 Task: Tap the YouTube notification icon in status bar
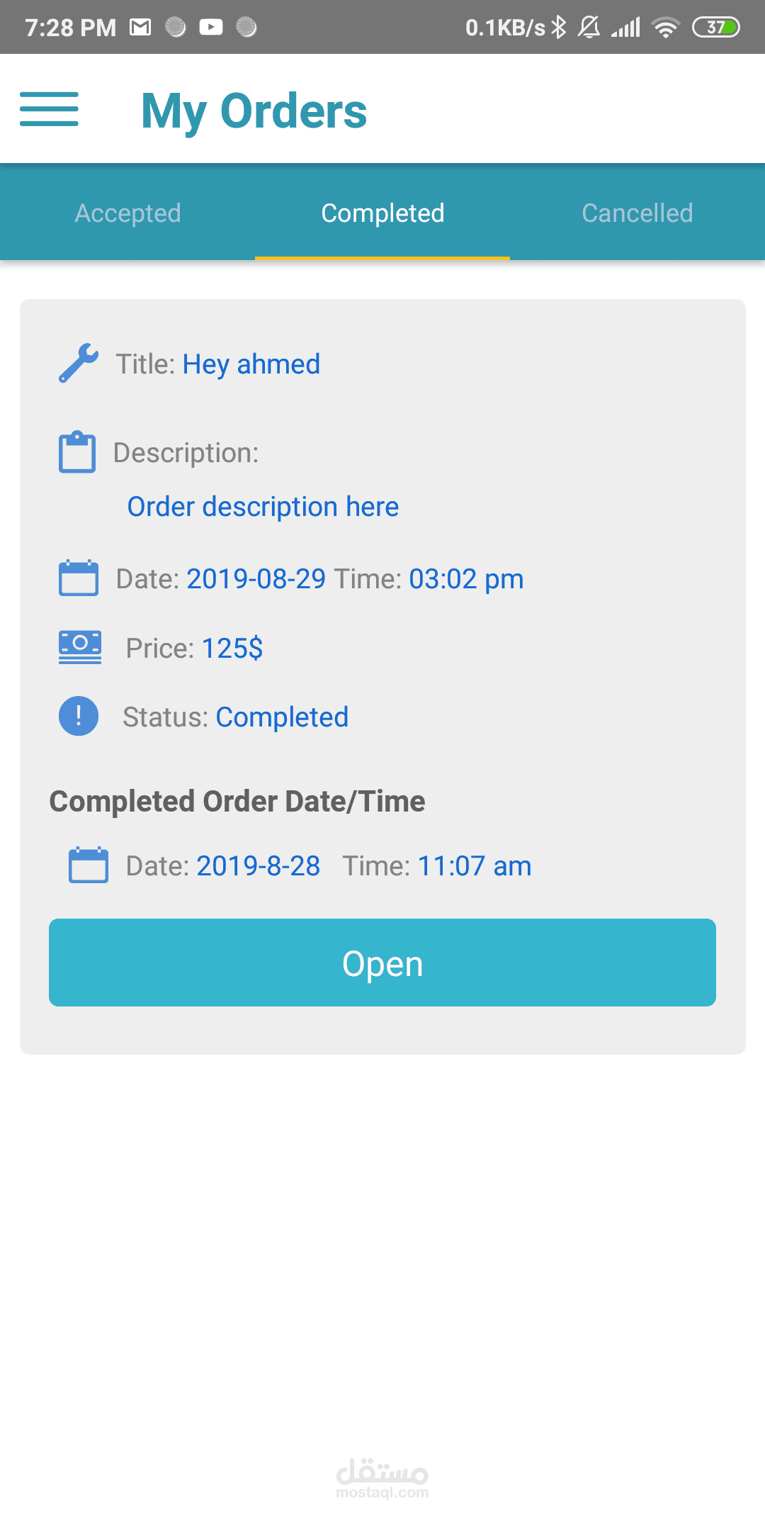click(x=211, y=27)
